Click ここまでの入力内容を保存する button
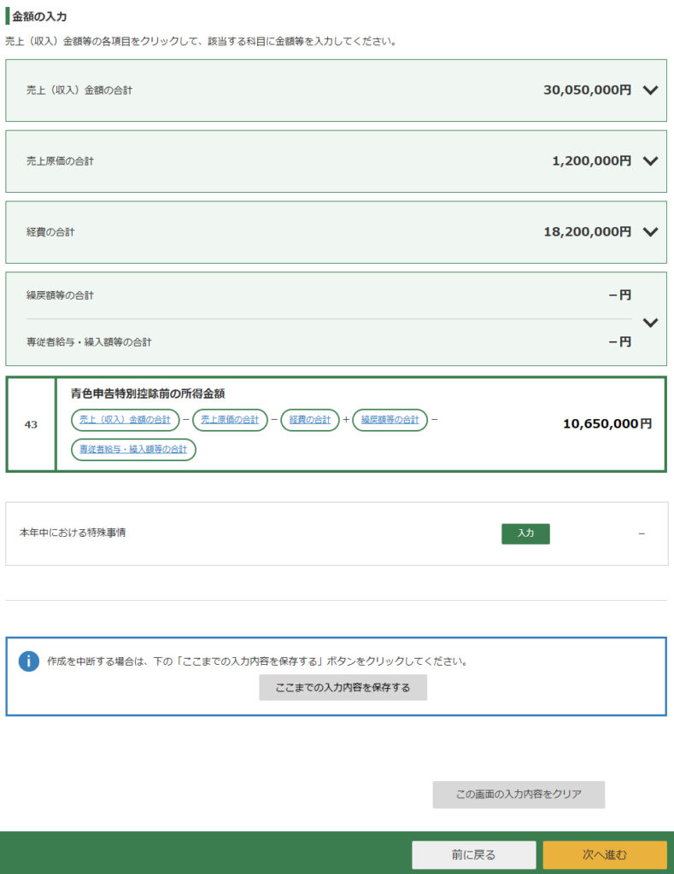The height and width of the screenshot is (874, 674). pyautogui.click(x=343, y=687)
